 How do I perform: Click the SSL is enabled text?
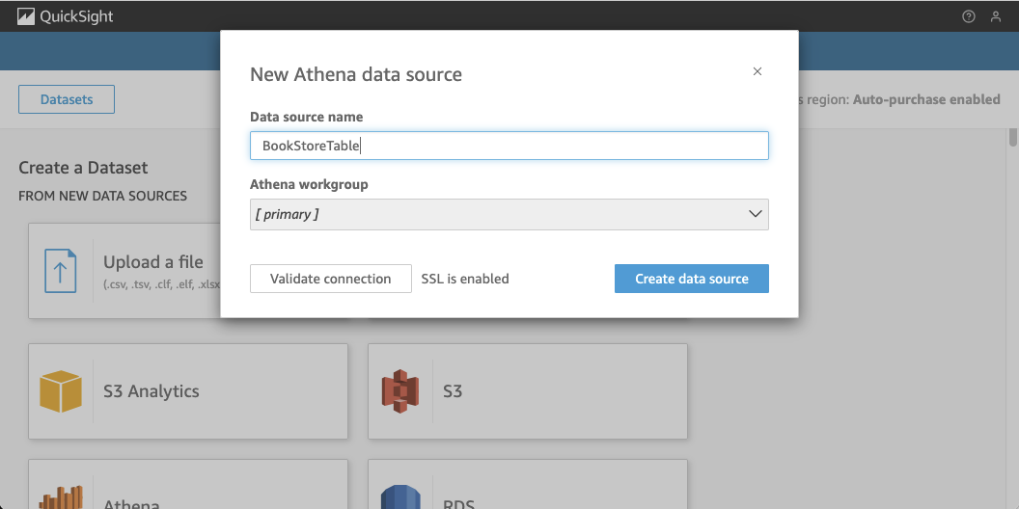(x=465, y=279)
